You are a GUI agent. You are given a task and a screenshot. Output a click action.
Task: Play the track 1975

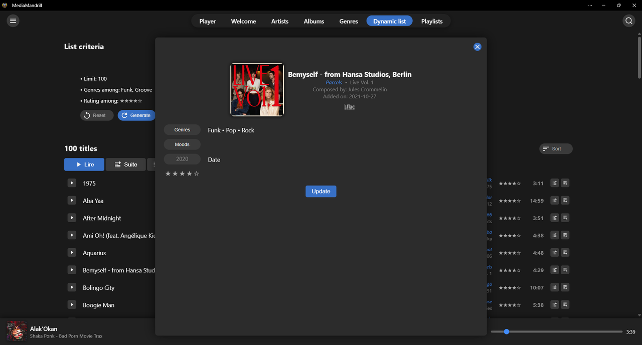(72, 183)
